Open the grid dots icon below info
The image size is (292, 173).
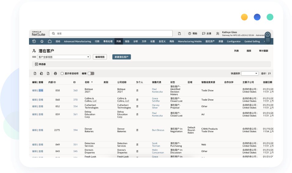pos(268,40)
